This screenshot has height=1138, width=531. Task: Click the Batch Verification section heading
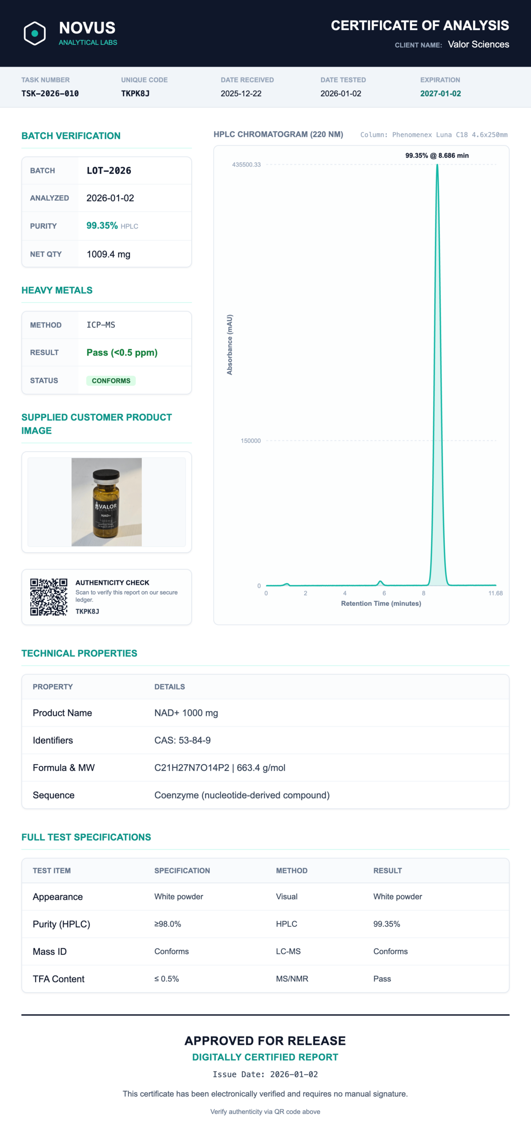(x=71, y=136)
